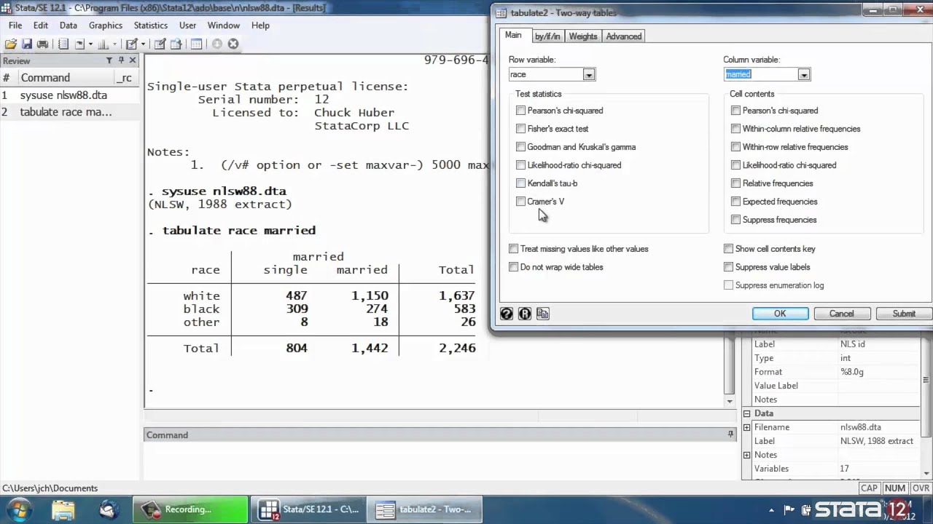The image size is (933, 524).
Task: Click the Break (red X) toolbar icon
Action: click(233, 44)
